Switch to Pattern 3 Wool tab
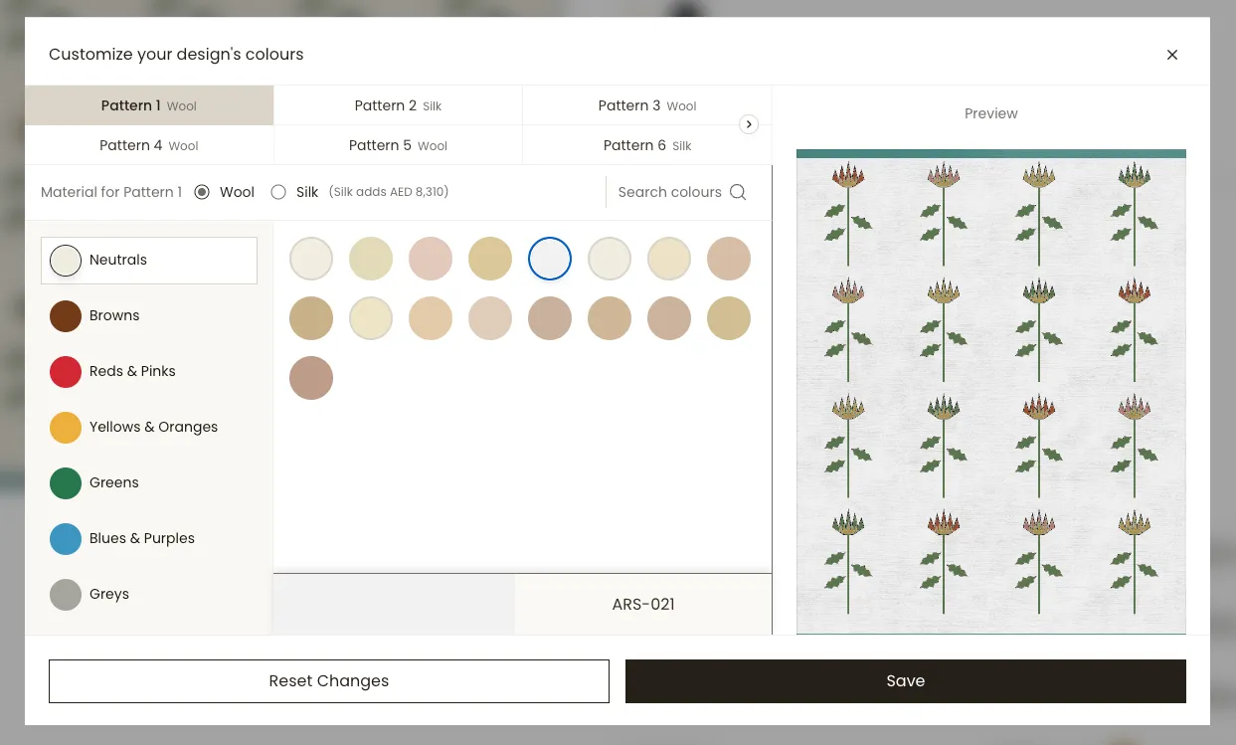The width and height of the screenshot is (1236, 745). coord(646,105)
